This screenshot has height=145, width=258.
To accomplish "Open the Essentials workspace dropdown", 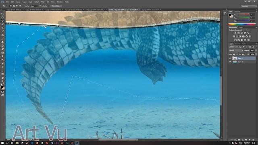I will click(249, 6).
